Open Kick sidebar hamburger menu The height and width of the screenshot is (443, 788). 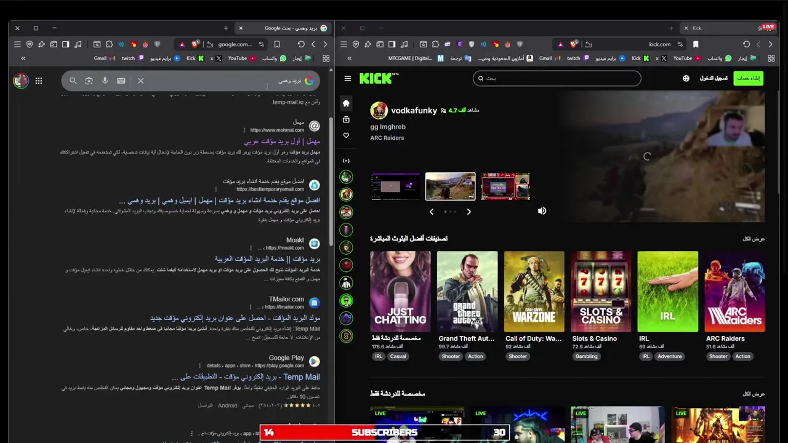(x=348, y=78)
